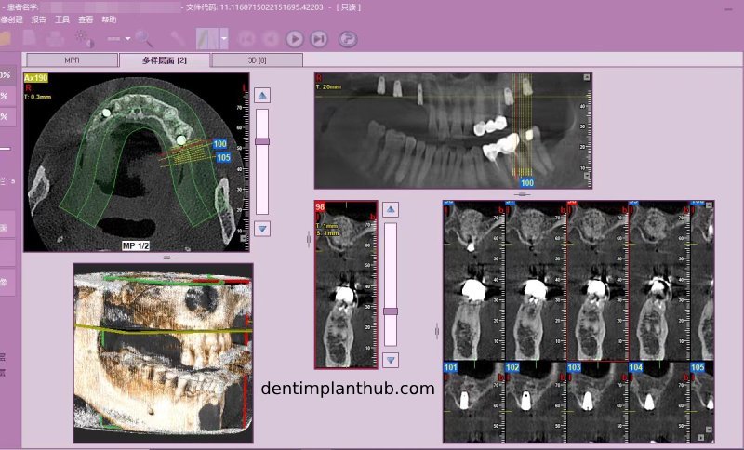The image size is (744, 450).
Task: Click the view layout toolbar icon
Action: pyautogui.click(x=207, y=38)
